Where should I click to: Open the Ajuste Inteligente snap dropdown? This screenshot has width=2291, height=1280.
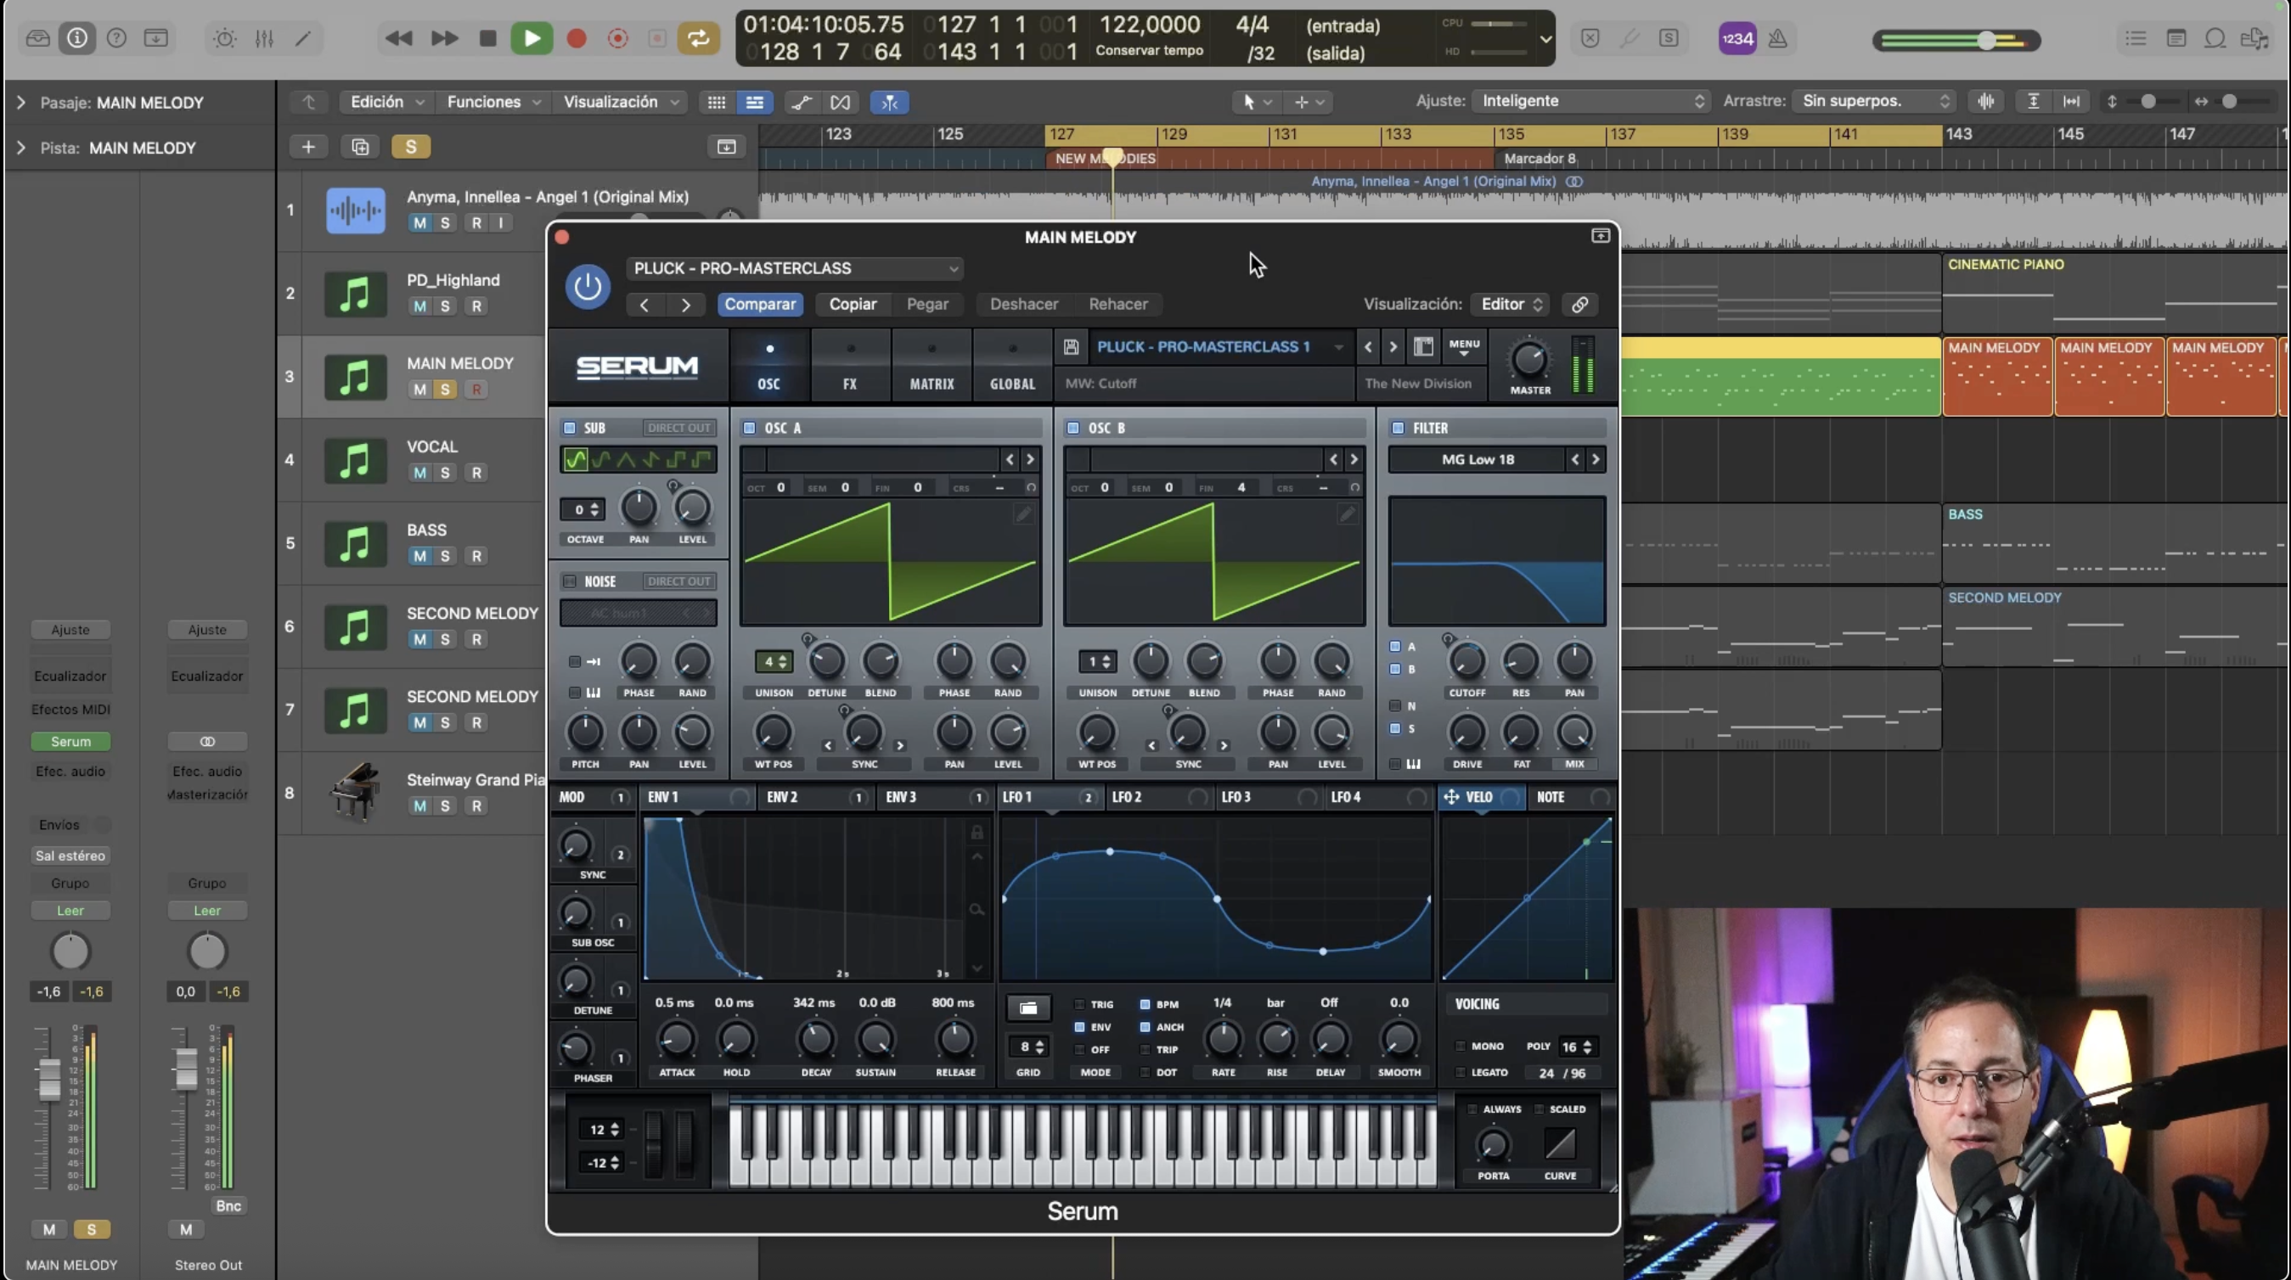[1590, 101]
